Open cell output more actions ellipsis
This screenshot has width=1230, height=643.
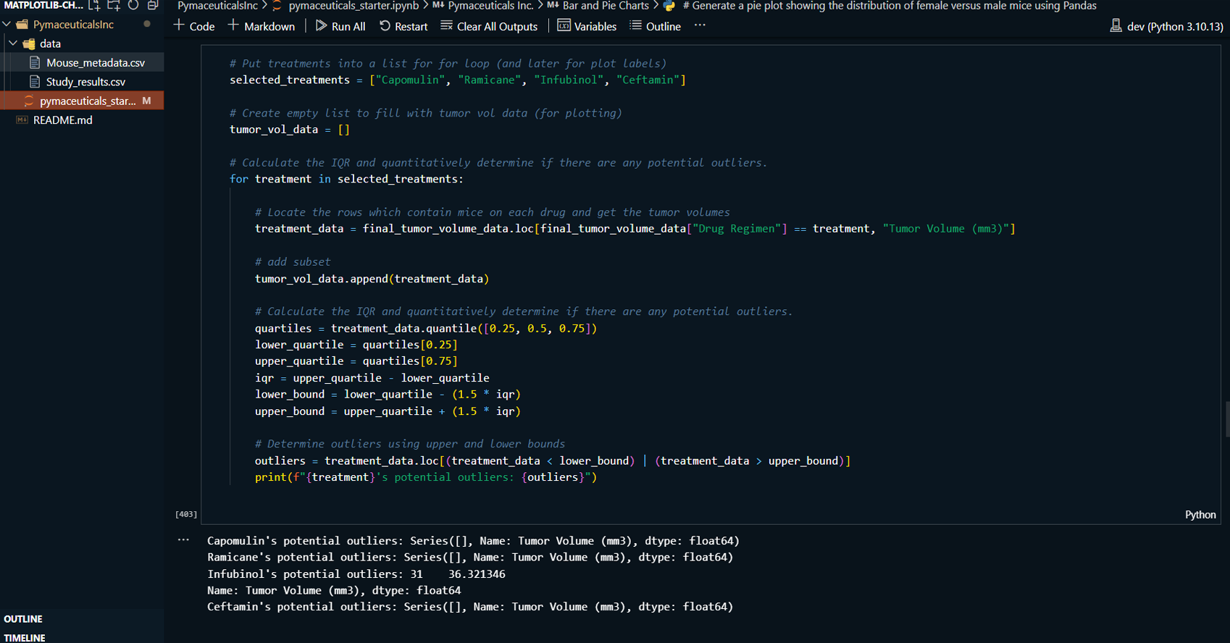coord(183,540)
